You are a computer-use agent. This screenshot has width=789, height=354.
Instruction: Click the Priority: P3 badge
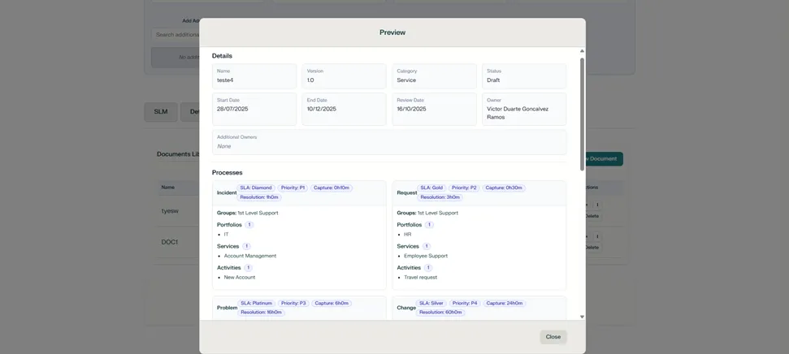coord(293,303)
